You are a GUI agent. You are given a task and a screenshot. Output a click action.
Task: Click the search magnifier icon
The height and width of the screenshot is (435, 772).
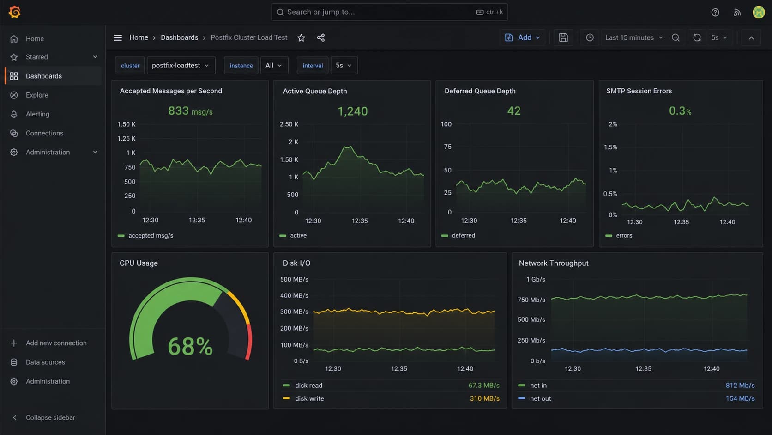tap(280, 12)
